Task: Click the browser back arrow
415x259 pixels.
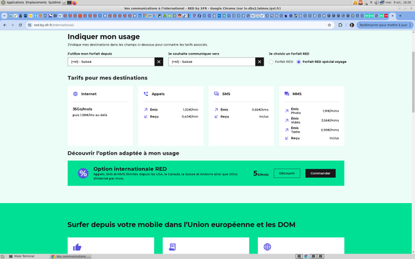Action: click(5, 25)
